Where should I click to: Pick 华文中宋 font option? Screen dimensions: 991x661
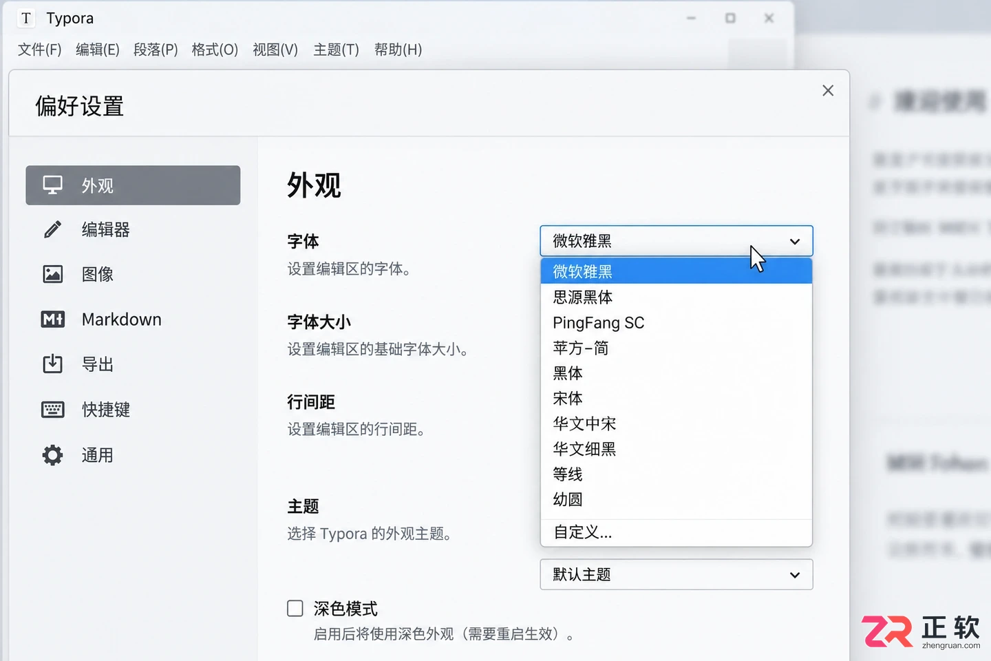pyautogui.click(x=676, y=423)
